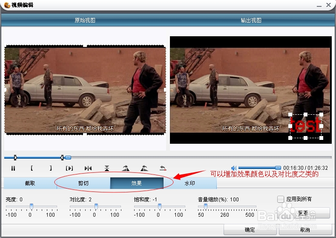This screenshot has width=336, height=238.
Task: Cancel with the 取消 button
Action: (305, 230)
